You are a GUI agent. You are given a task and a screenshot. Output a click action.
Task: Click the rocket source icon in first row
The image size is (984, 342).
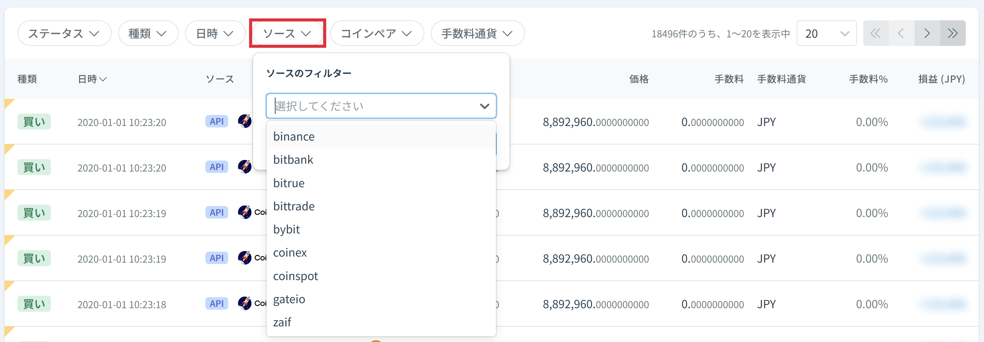tap(245, 121)
